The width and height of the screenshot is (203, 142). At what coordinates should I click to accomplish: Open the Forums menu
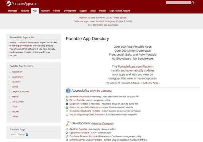click(57, 11)
